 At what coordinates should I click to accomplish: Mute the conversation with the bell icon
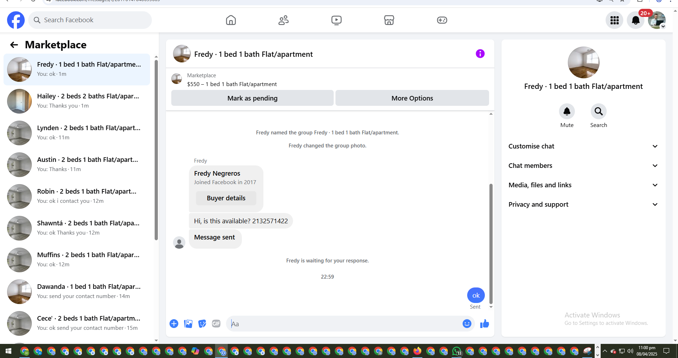567,111
